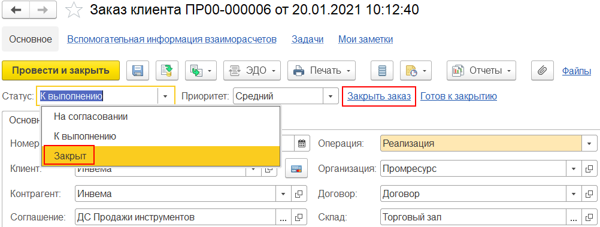Open the Соглашение record with open icon
The image size is (600, 227).
[x=299, y=217]
